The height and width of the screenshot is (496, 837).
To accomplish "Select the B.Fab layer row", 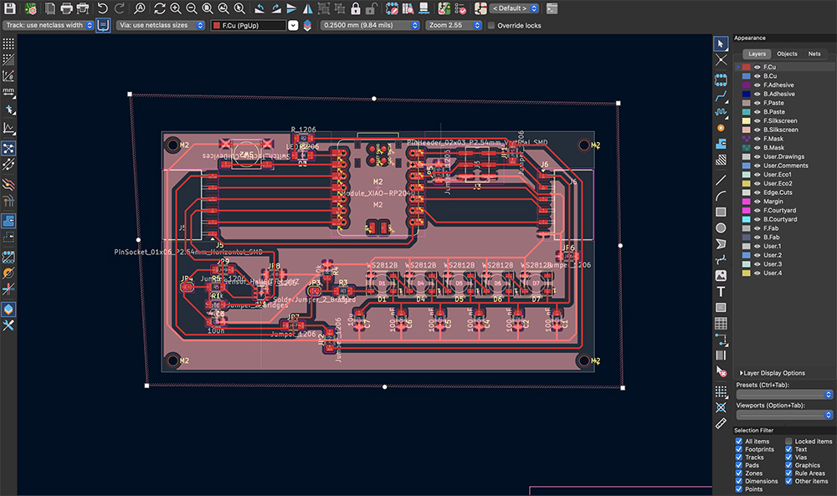I will (783, 238).
